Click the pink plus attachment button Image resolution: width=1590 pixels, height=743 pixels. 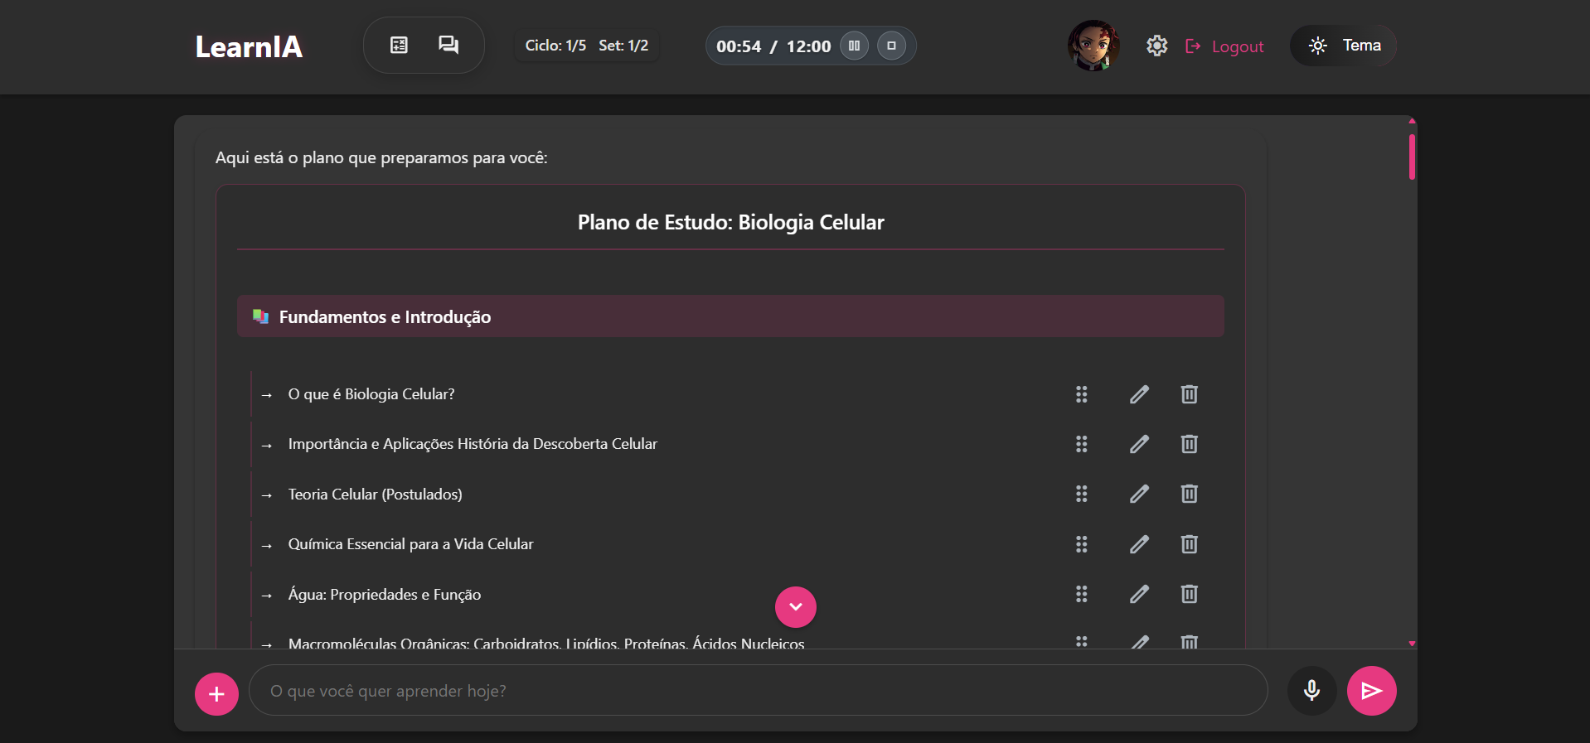pos(216,693)
